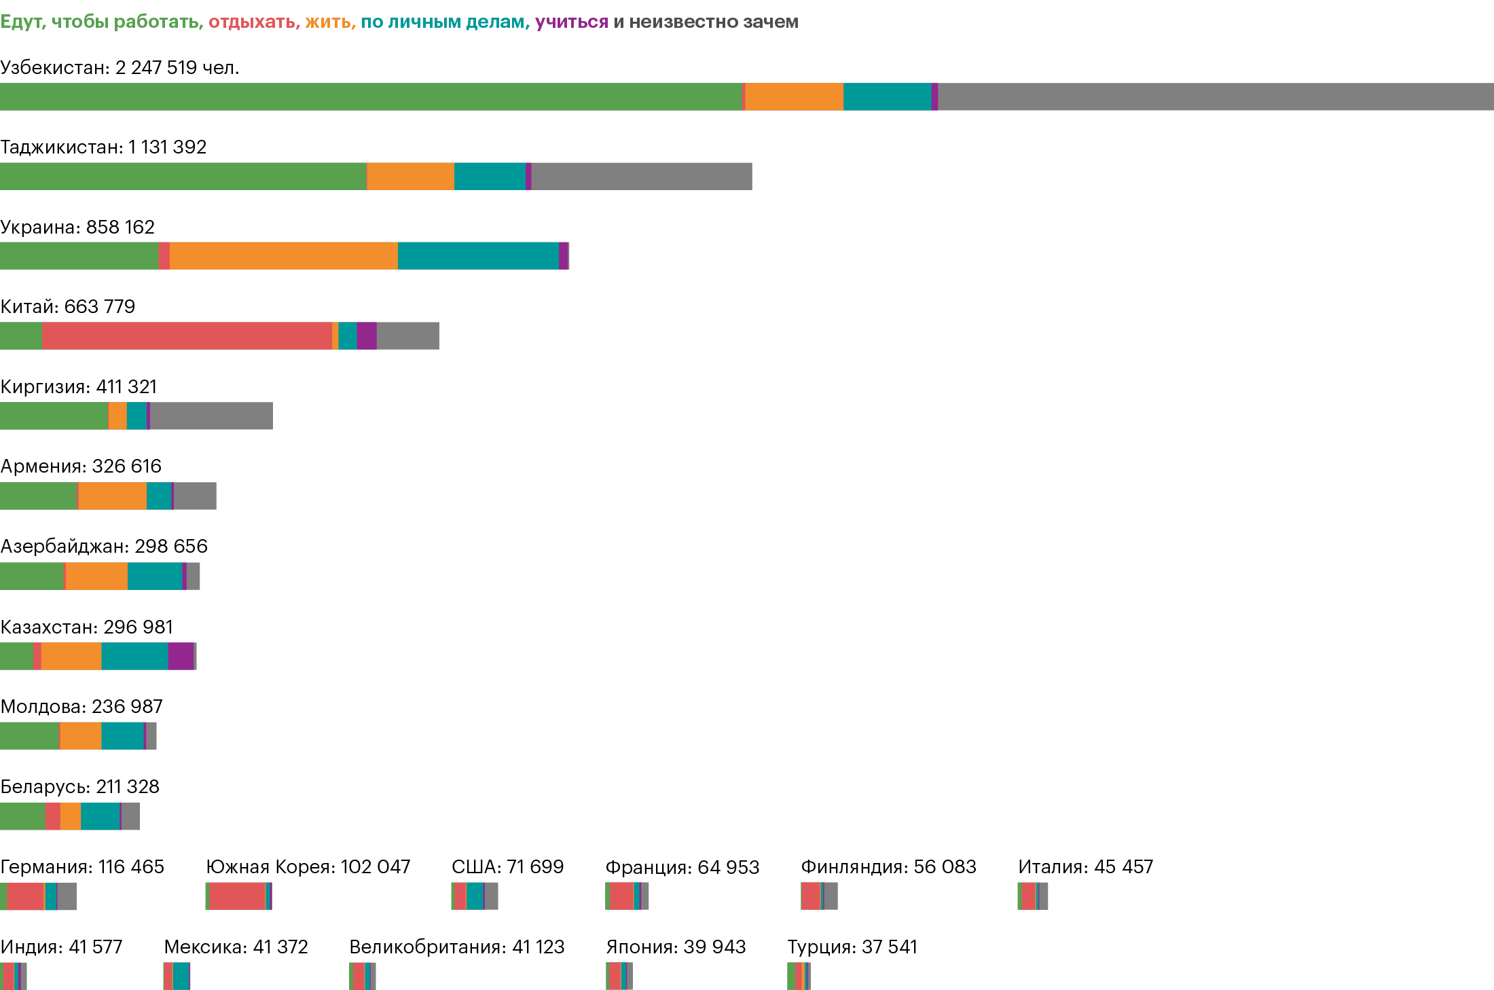Select teal segment of USA bar
The height and width of the screenshot is (990, 1494).
475,896
